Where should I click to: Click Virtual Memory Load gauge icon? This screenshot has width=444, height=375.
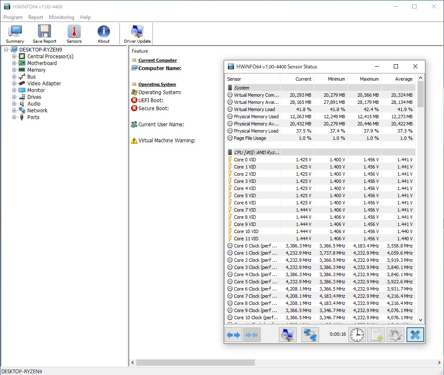pyautogui.click(x=230, y=109)
